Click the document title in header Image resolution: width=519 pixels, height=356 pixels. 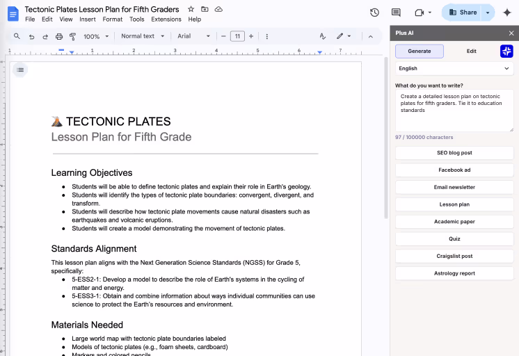(x=102, y=9)
